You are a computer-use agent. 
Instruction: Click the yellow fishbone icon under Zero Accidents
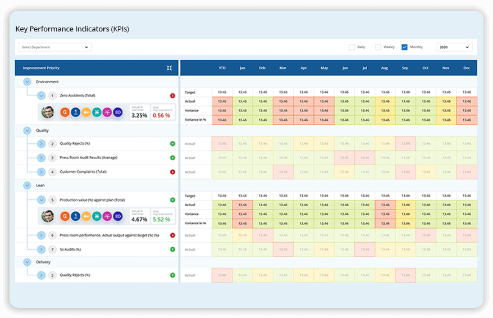tap(86, 112)
